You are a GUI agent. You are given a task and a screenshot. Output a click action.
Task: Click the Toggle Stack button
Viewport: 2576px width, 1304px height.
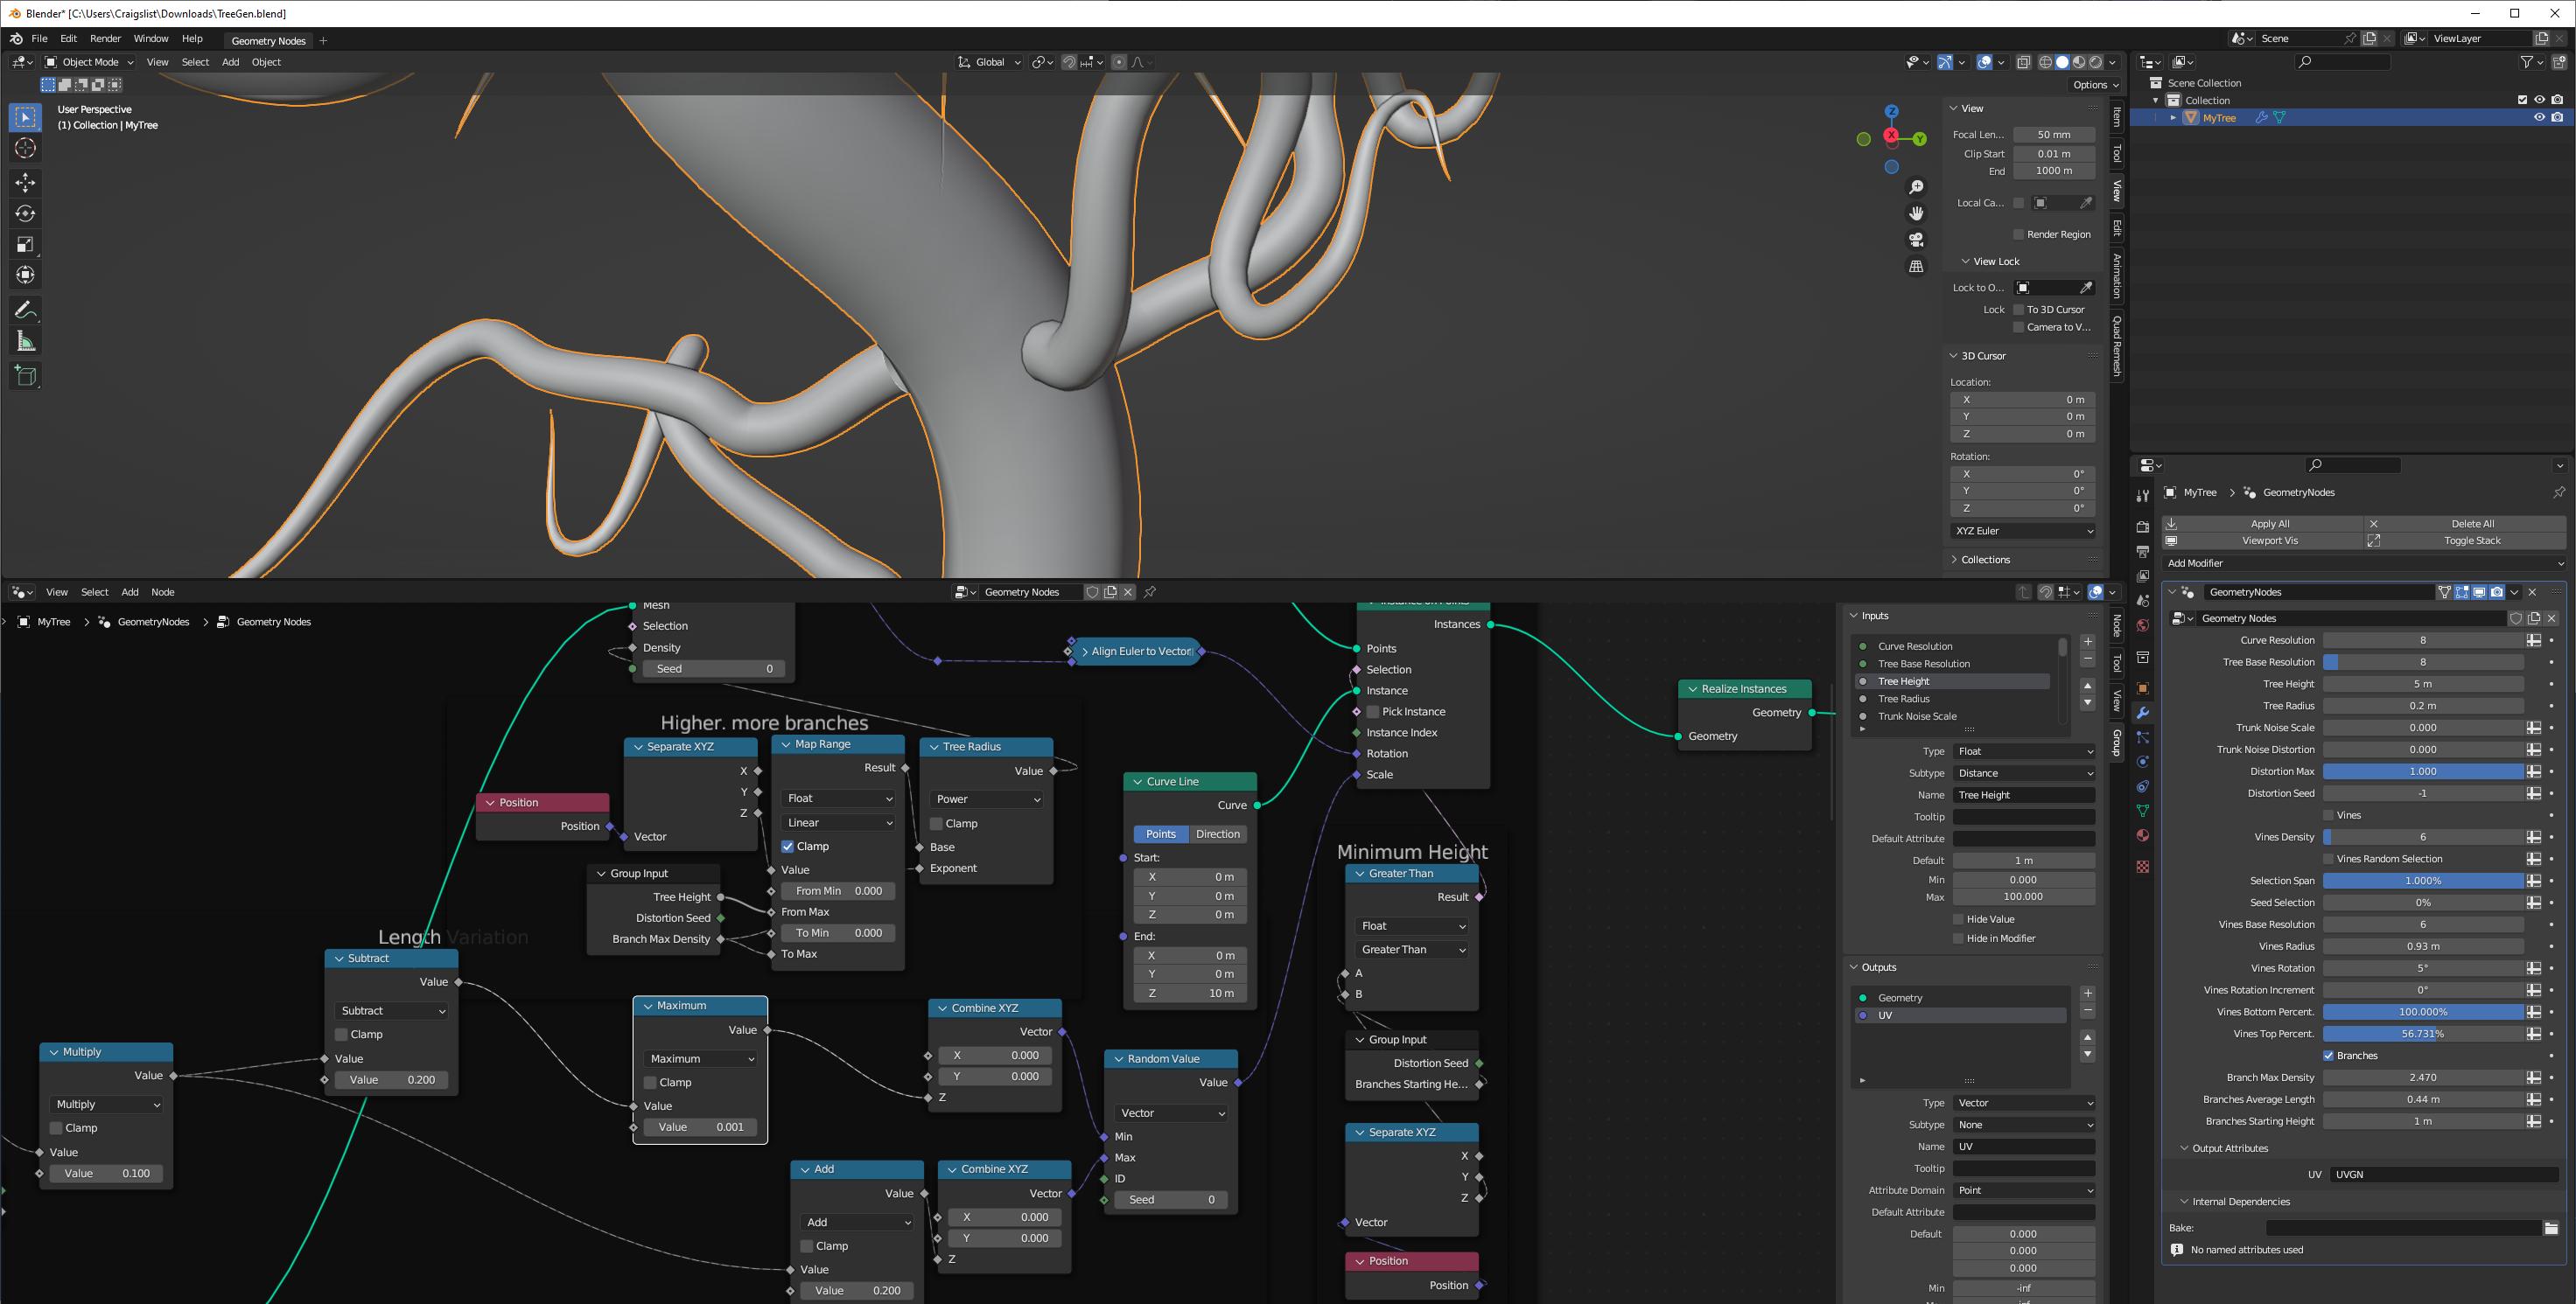2466,540
